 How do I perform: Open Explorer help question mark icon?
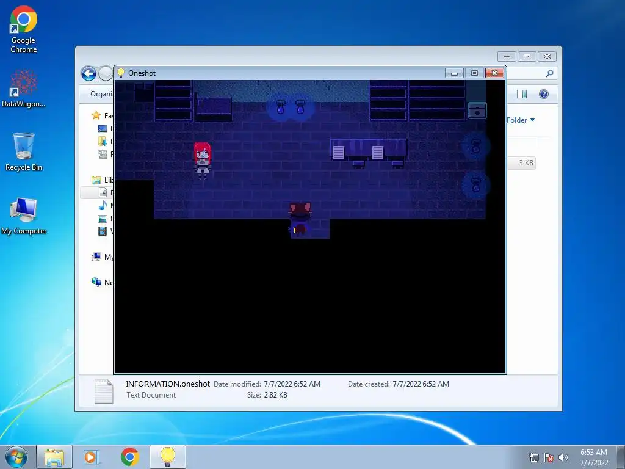[544, 94]
